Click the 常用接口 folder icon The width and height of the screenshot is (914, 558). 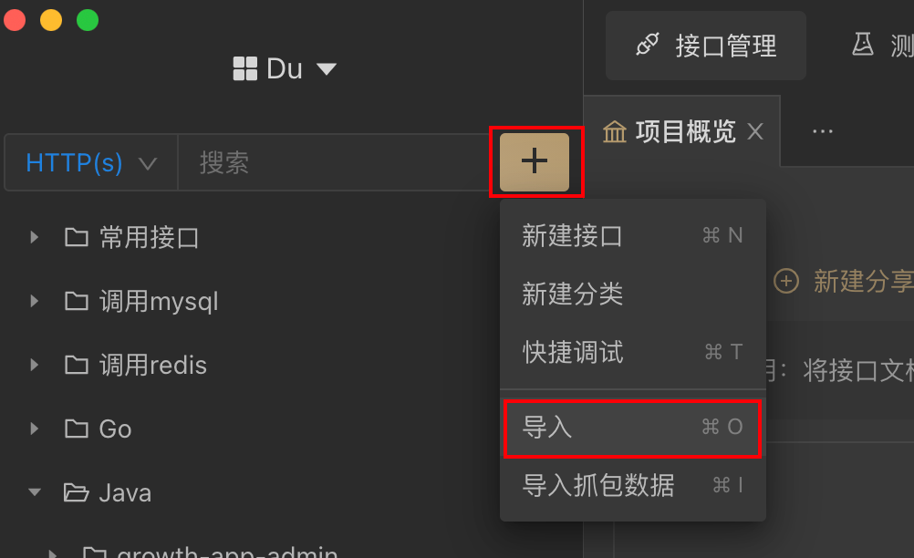point(77,237)
